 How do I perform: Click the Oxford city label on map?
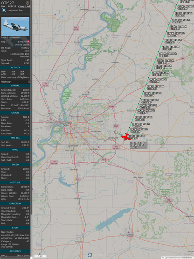(130, 235)
